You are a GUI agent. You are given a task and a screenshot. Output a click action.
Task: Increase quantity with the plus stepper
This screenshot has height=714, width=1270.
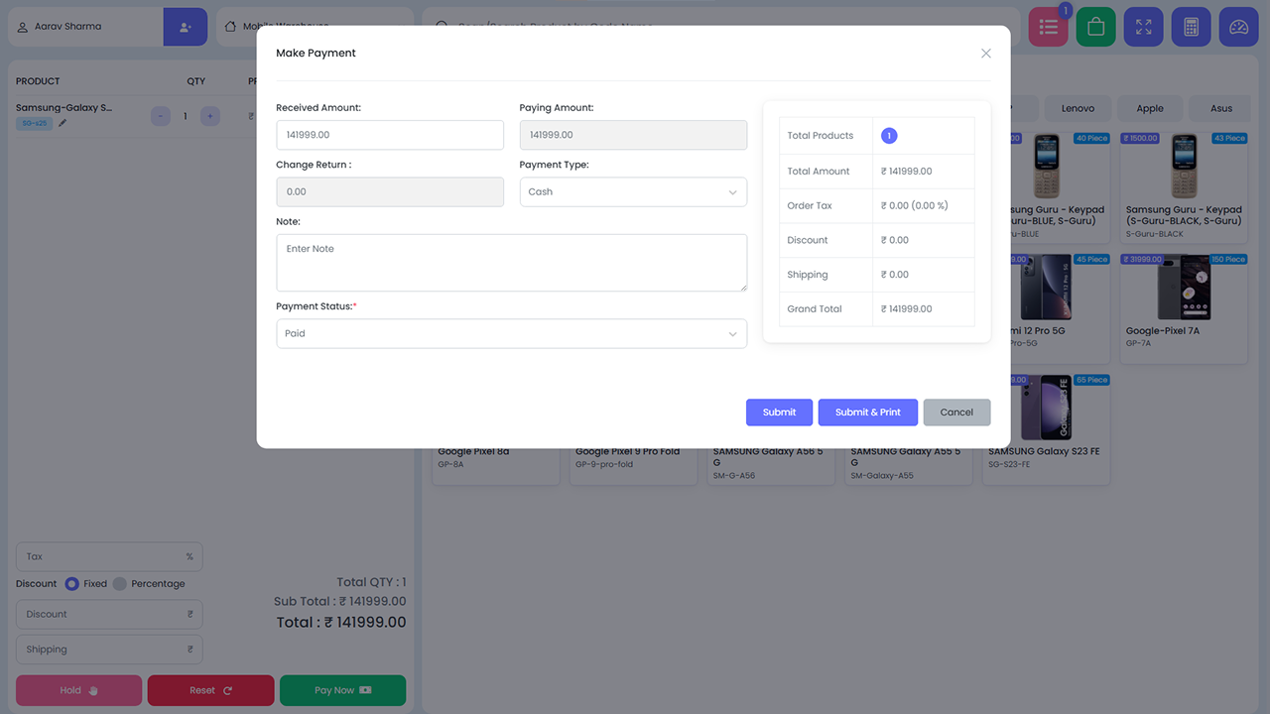(209, 116)
